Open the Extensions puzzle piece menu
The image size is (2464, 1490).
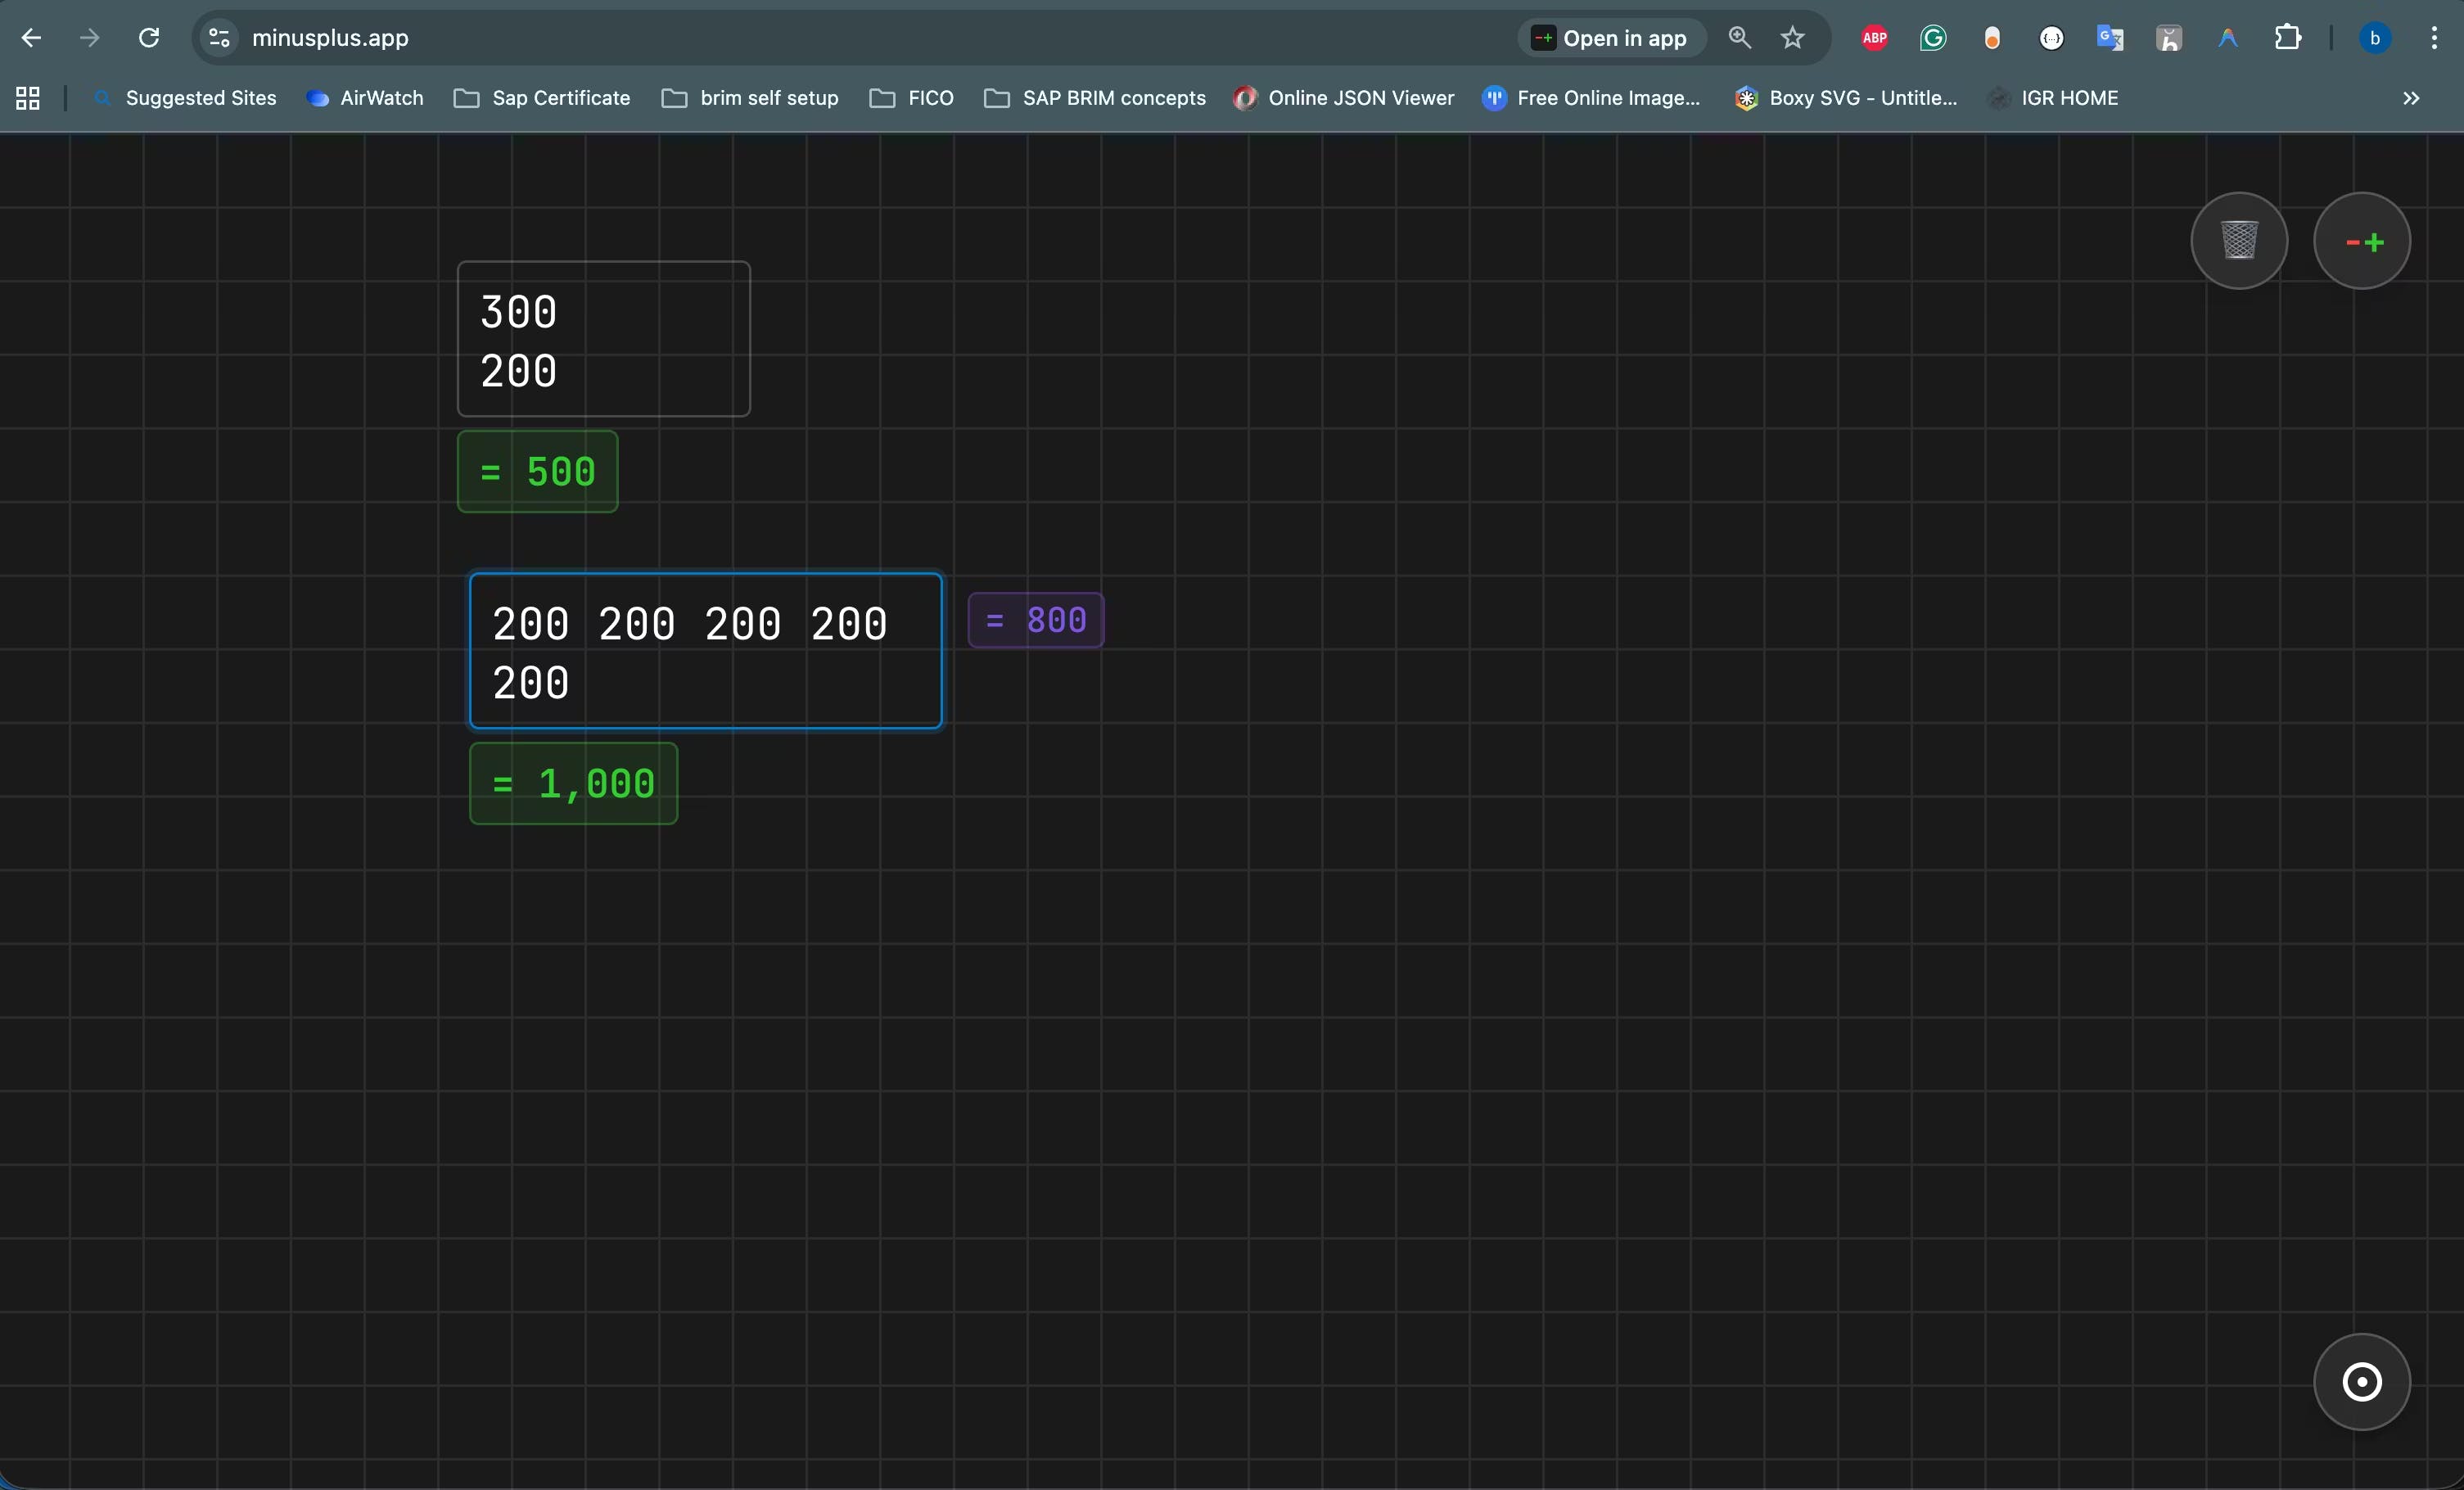tap(2287, 38)
